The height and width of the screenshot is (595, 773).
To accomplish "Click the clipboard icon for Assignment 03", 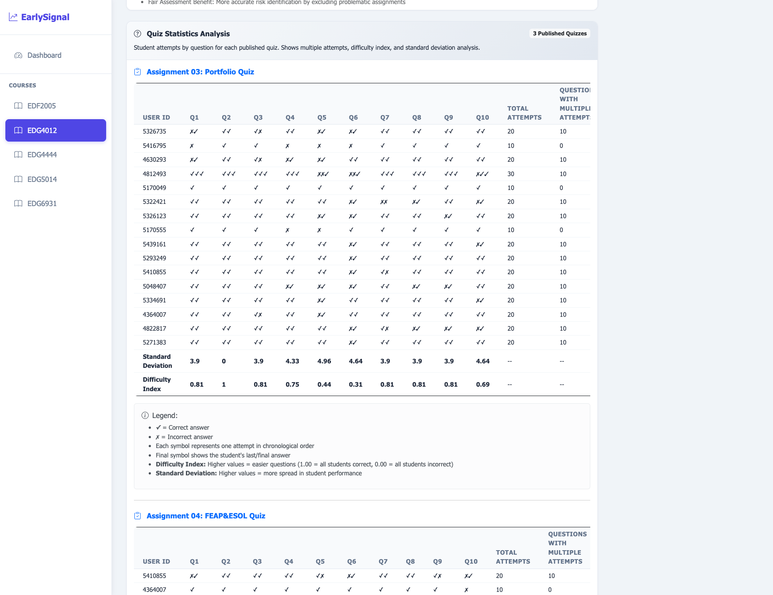I will click(137, 72).
